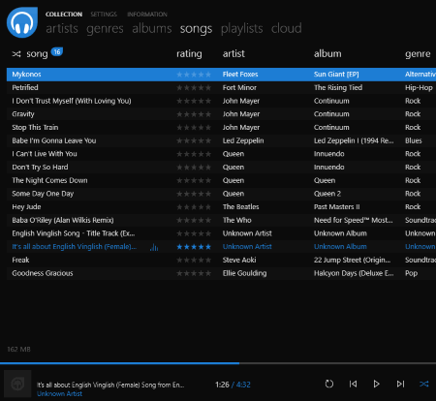This screenshot has width=436, height=401.
Task: Open the Collection menu
Action: pos(64,15)
